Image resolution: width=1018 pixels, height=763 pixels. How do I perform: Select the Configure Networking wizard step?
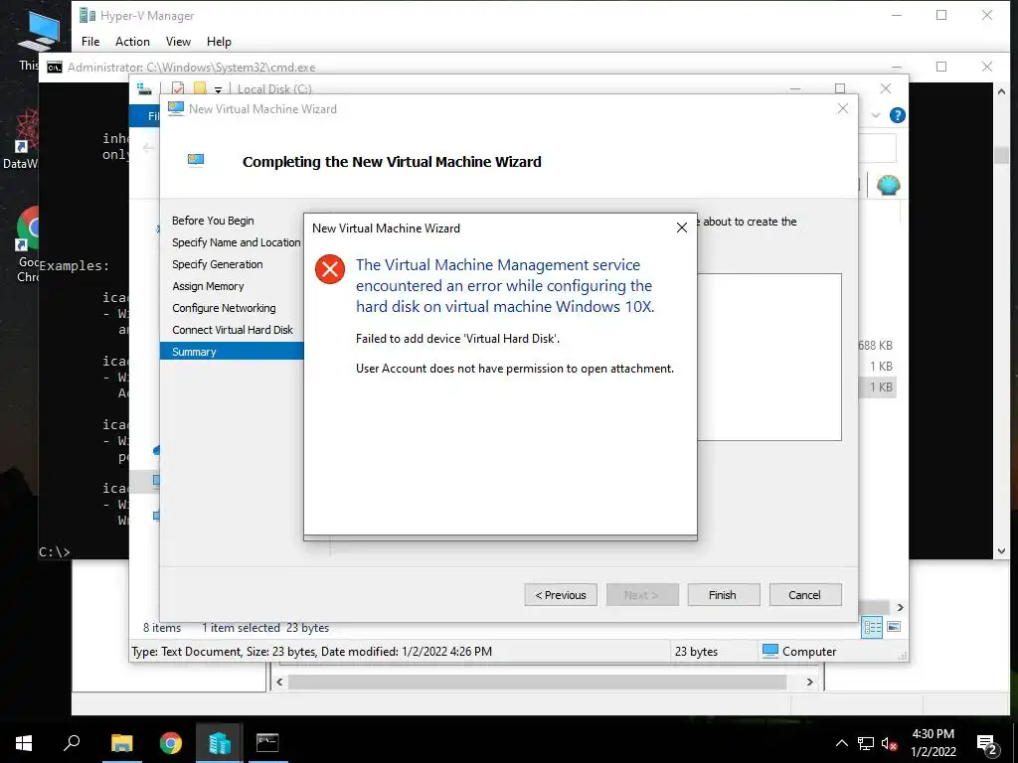pos(224,308)
